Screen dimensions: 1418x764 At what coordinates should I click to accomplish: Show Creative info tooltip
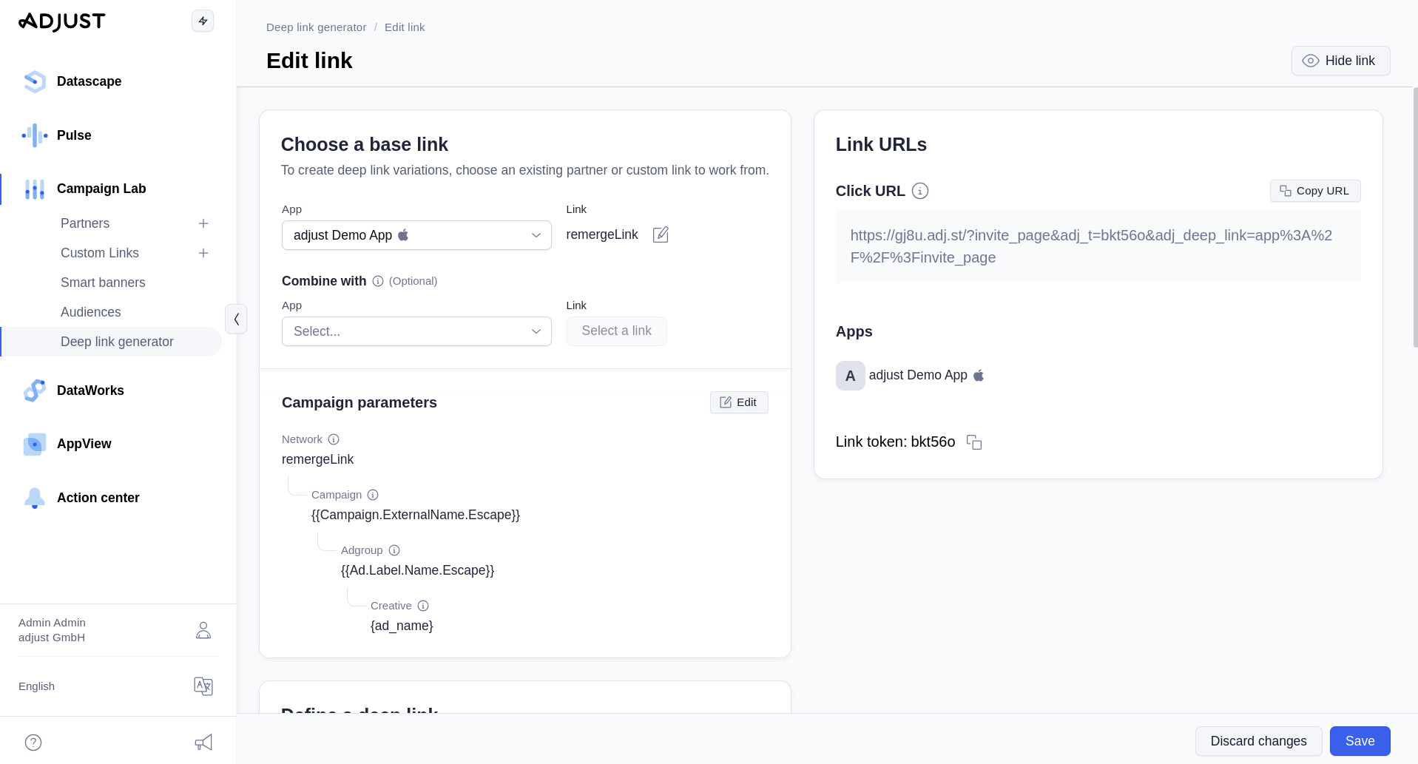coord(423,606)
